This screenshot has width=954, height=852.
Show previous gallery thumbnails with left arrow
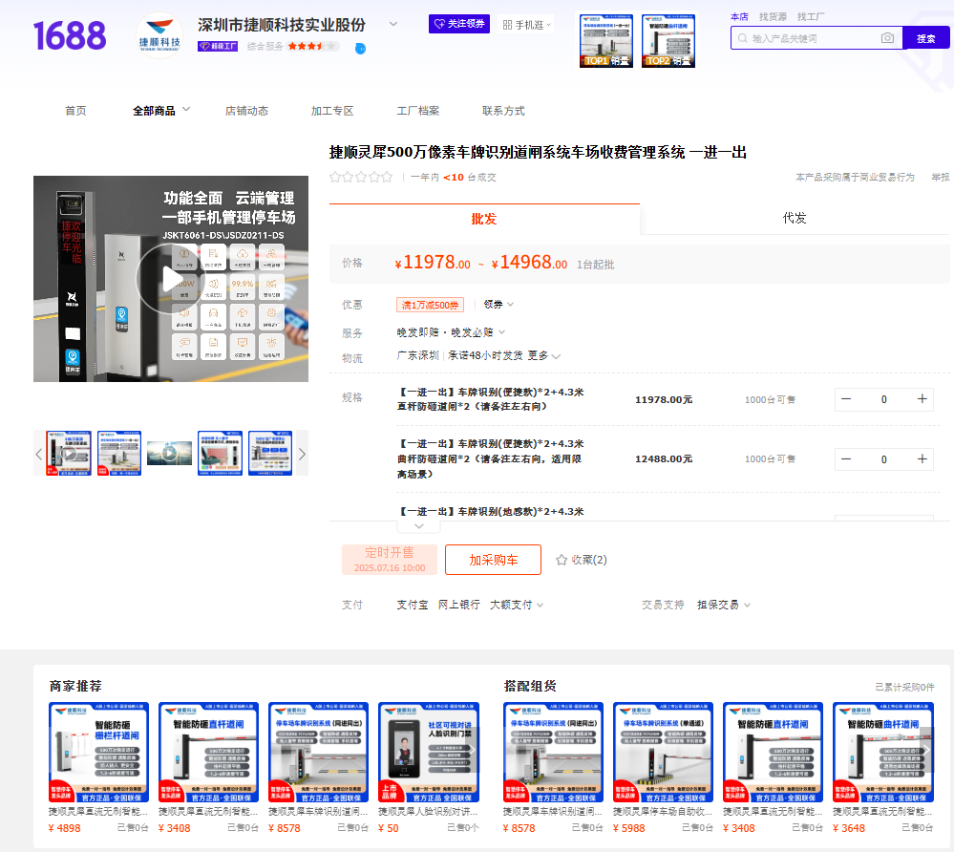coord(39,454)
